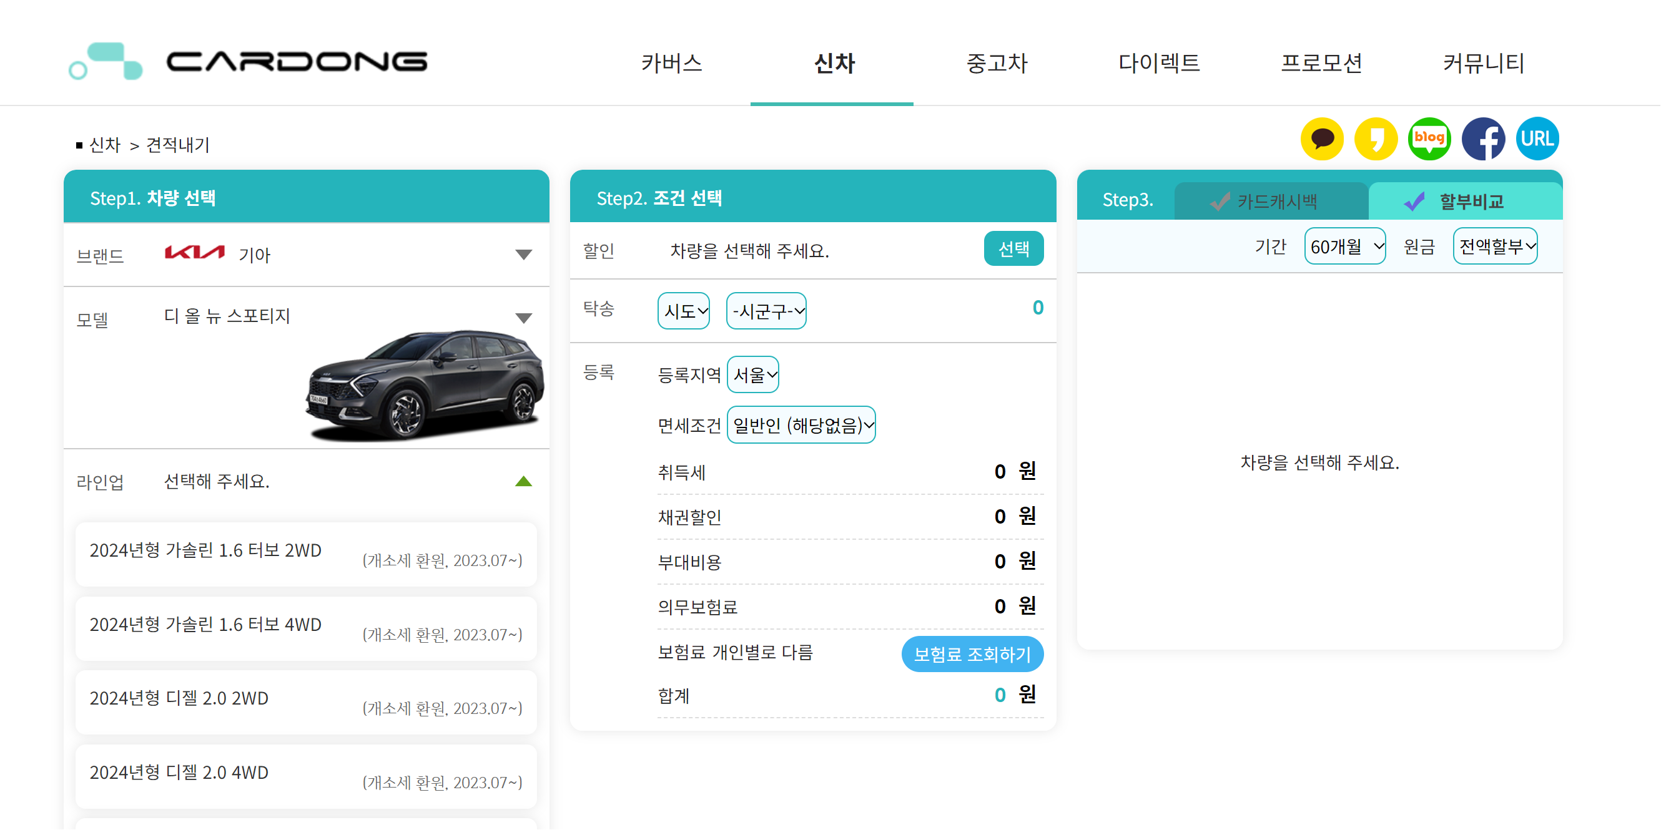Open the 시도 delivery dropdown
The width and height of the screenshot is (1661, 830).
coord(684,311)
